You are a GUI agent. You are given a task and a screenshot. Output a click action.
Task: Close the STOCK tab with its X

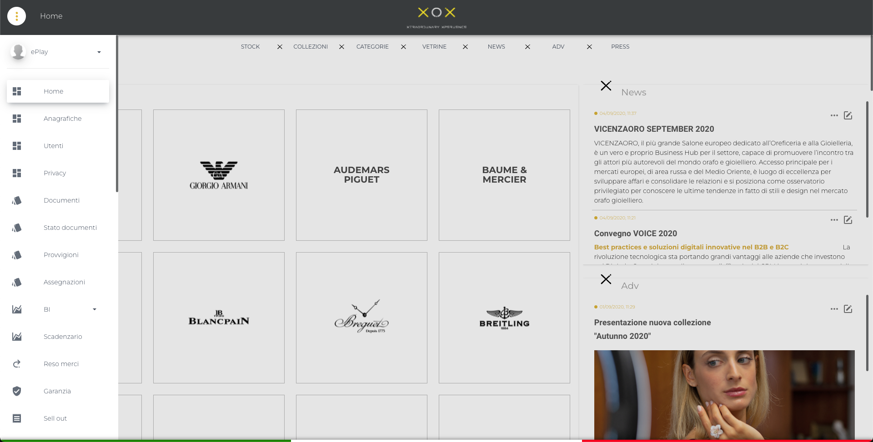[280, 47]
